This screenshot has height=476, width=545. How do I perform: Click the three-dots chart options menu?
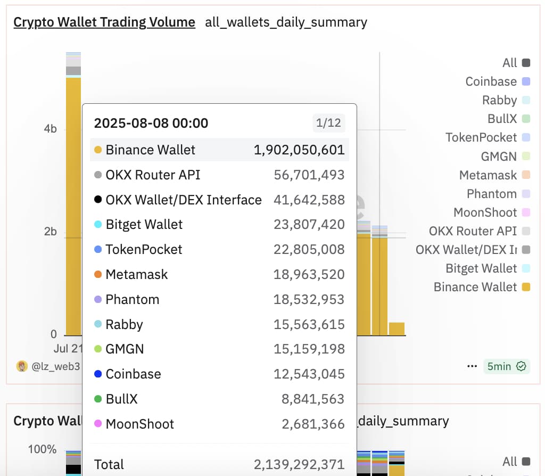[x=472, y=366]
